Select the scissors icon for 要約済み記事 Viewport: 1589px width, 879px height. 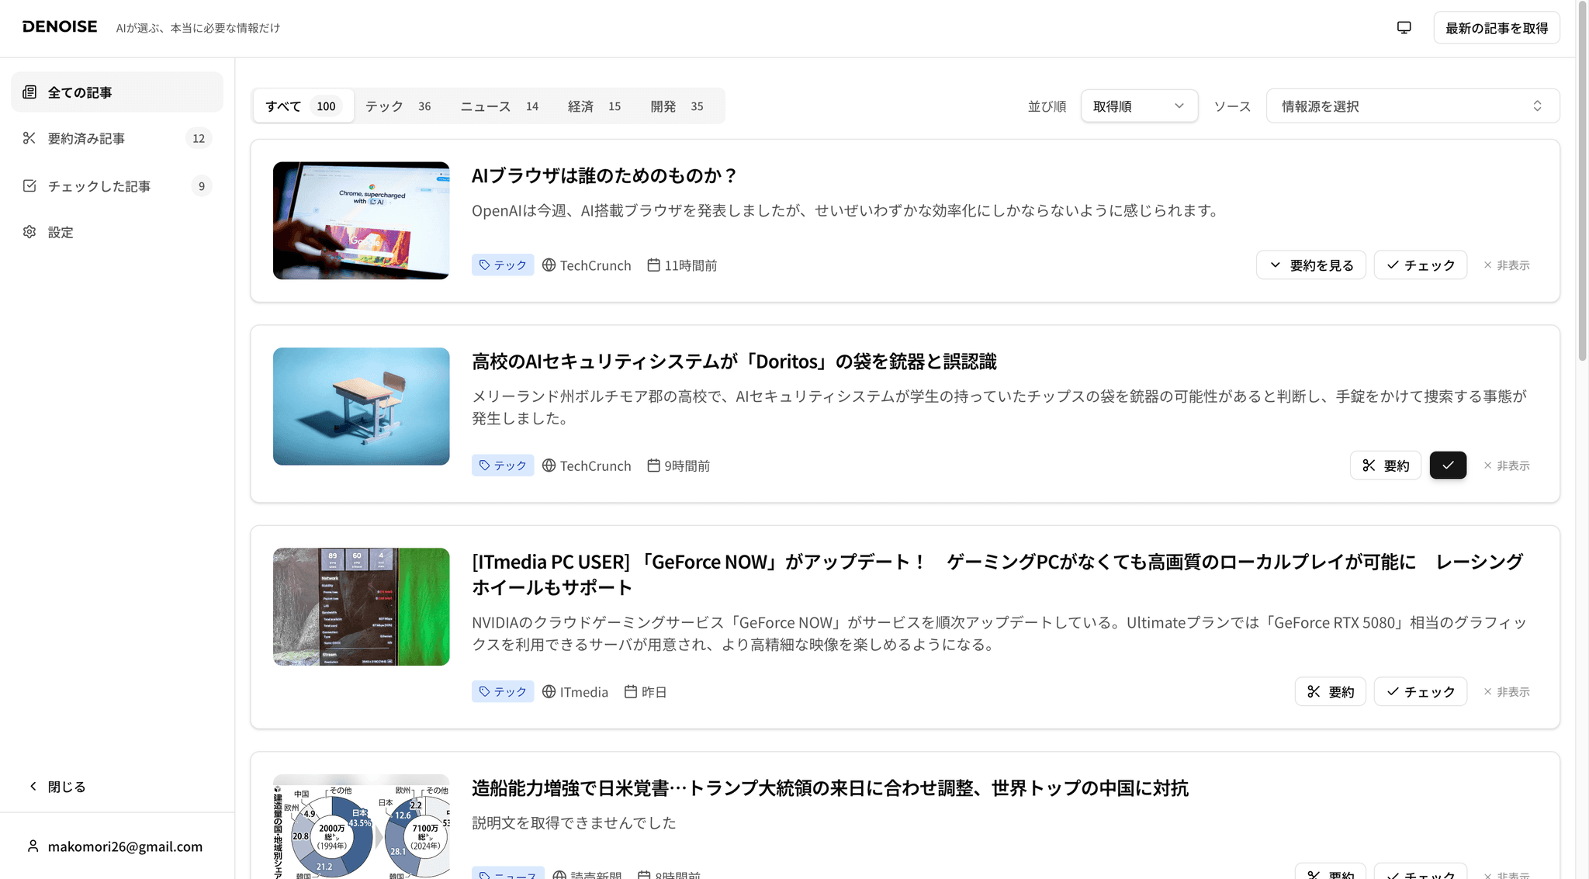point(29,137)
